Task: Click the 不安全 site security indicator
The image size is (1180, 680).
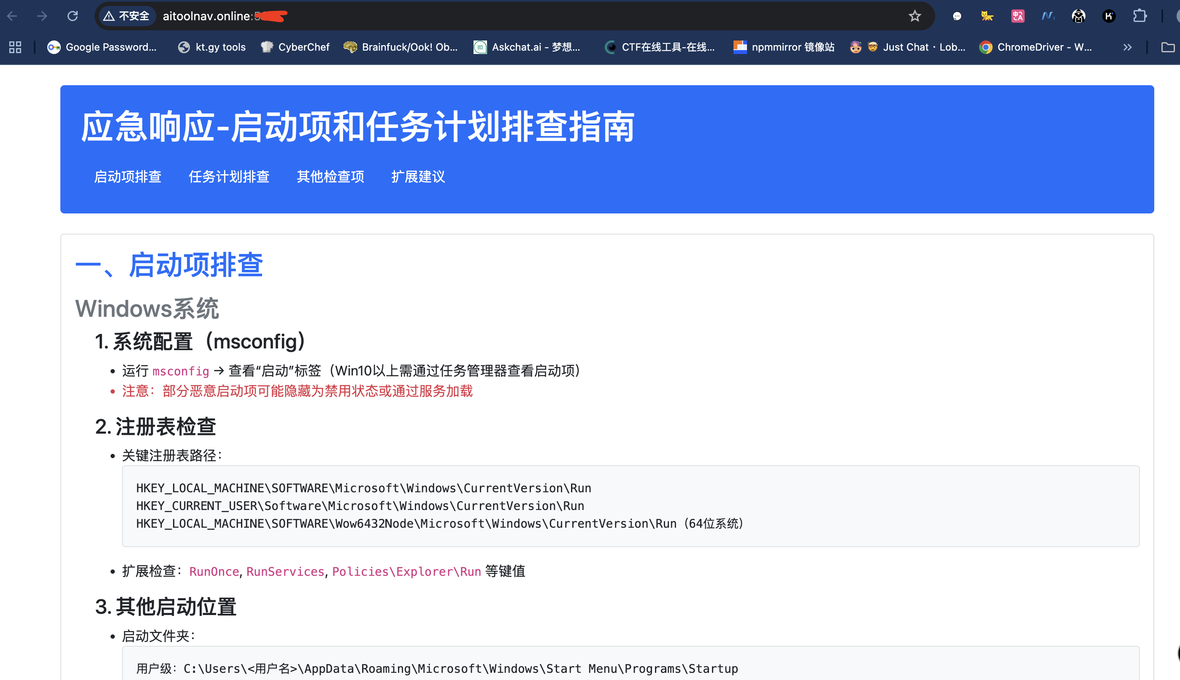Action: point(127,16)
